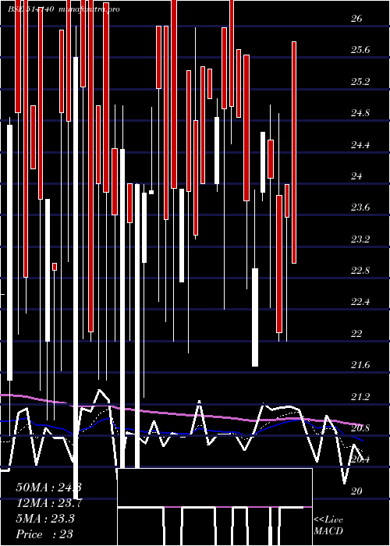390x546 pixels.
Task: Click the 'BSE 514140' ticker text
Action: (30, 9)
